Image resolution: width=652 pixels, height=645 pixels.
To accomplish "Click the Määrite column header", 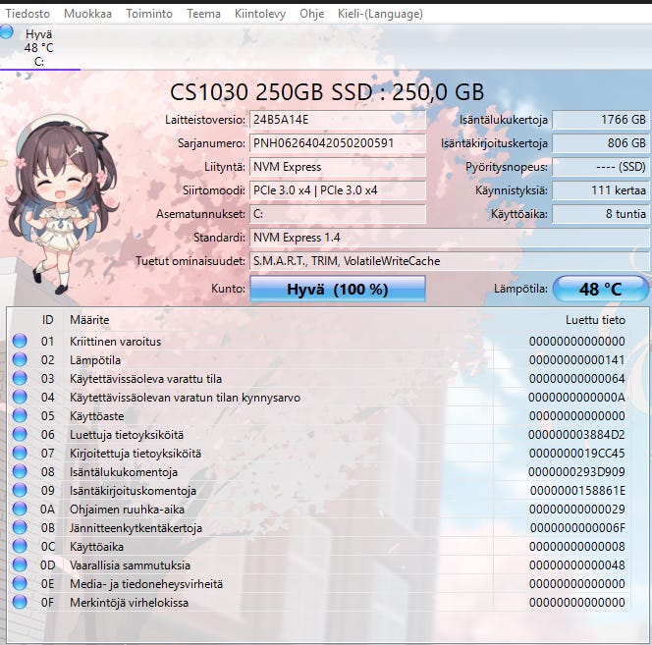I will pos(89,320).
